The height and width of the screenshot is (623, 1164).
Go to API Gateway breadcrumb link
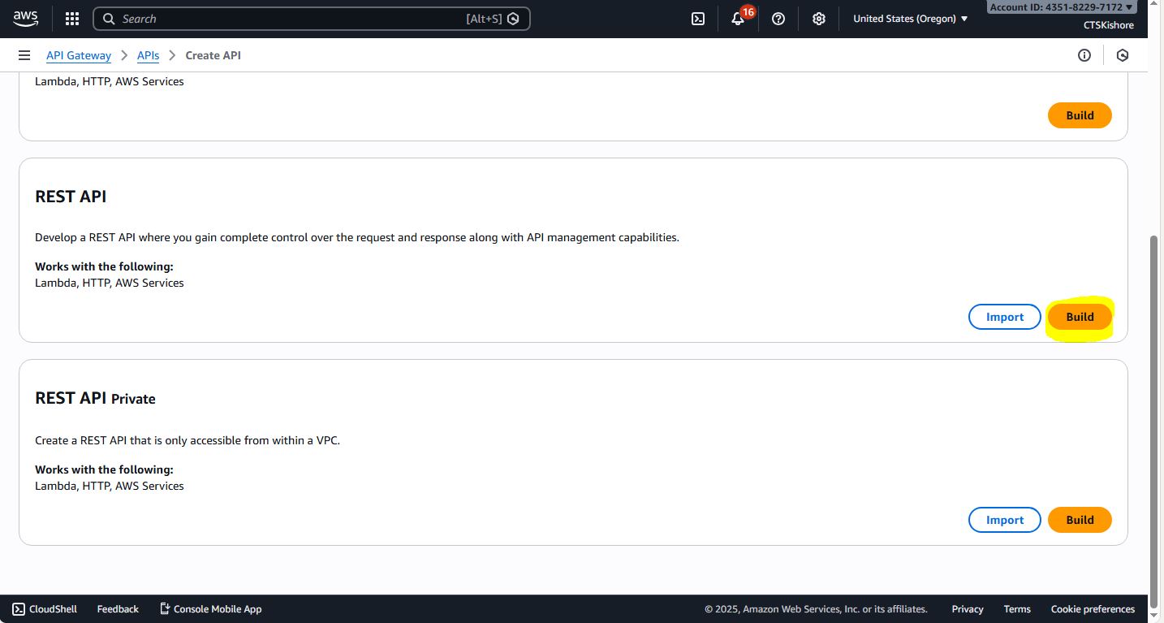(79, 55)
